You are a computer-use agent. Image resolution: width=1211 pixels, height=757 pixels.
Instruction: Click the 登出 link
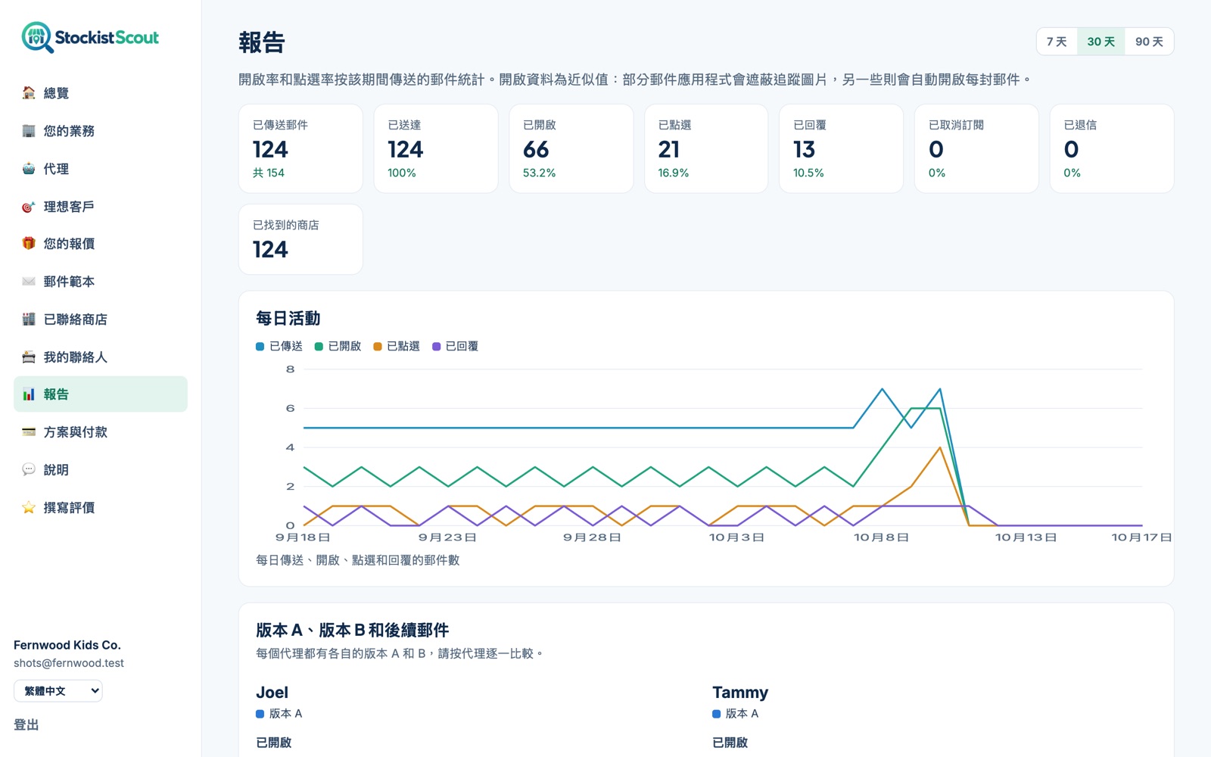tap(26, 725)
